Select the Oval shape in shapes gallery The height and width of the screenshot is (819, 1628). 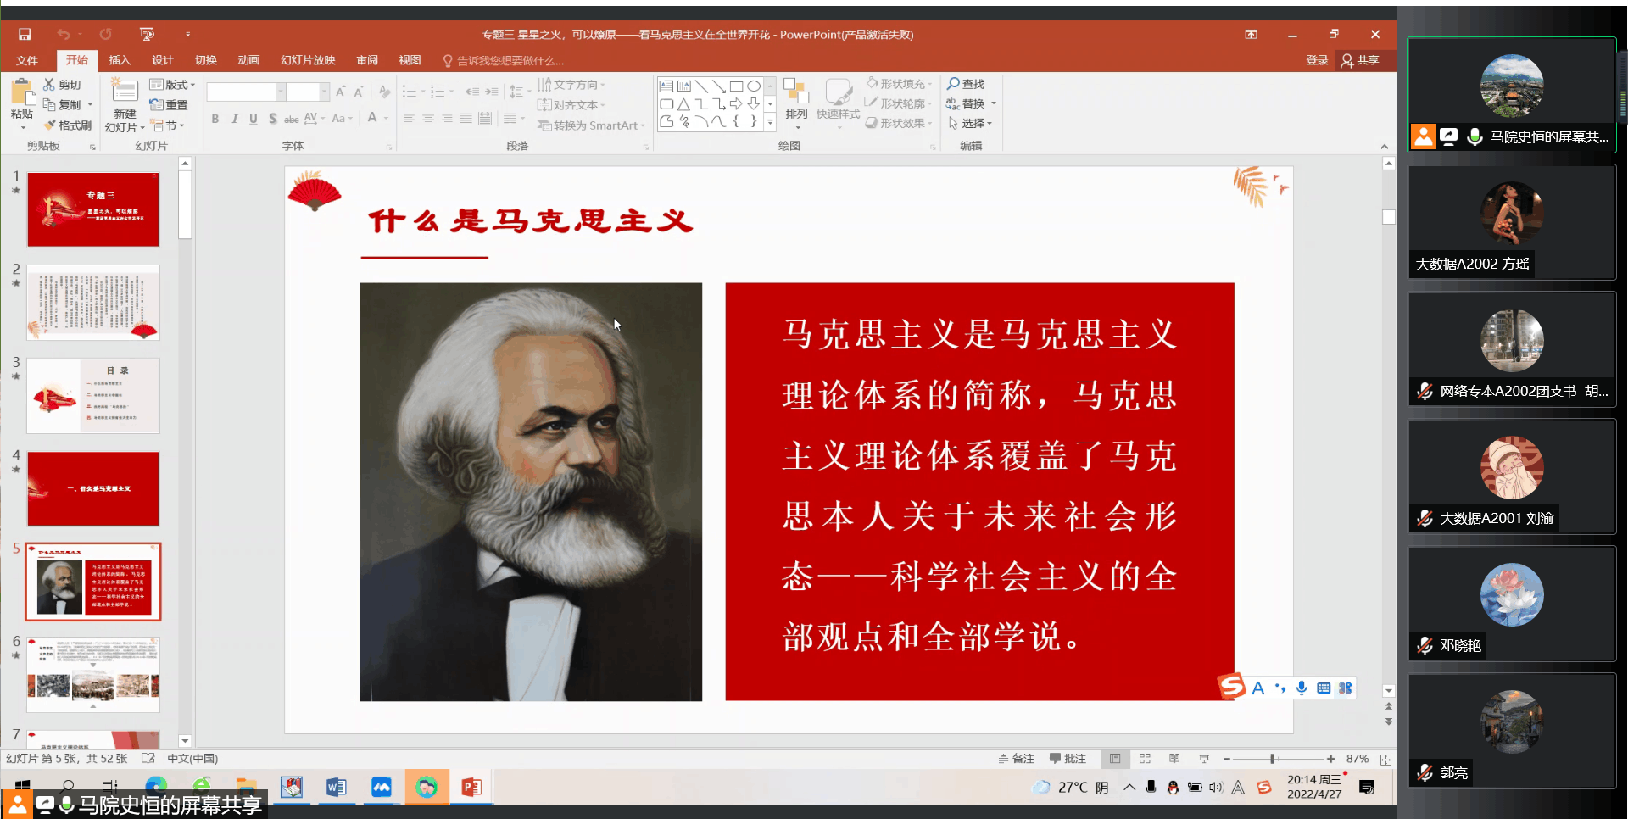click(754, 86)
